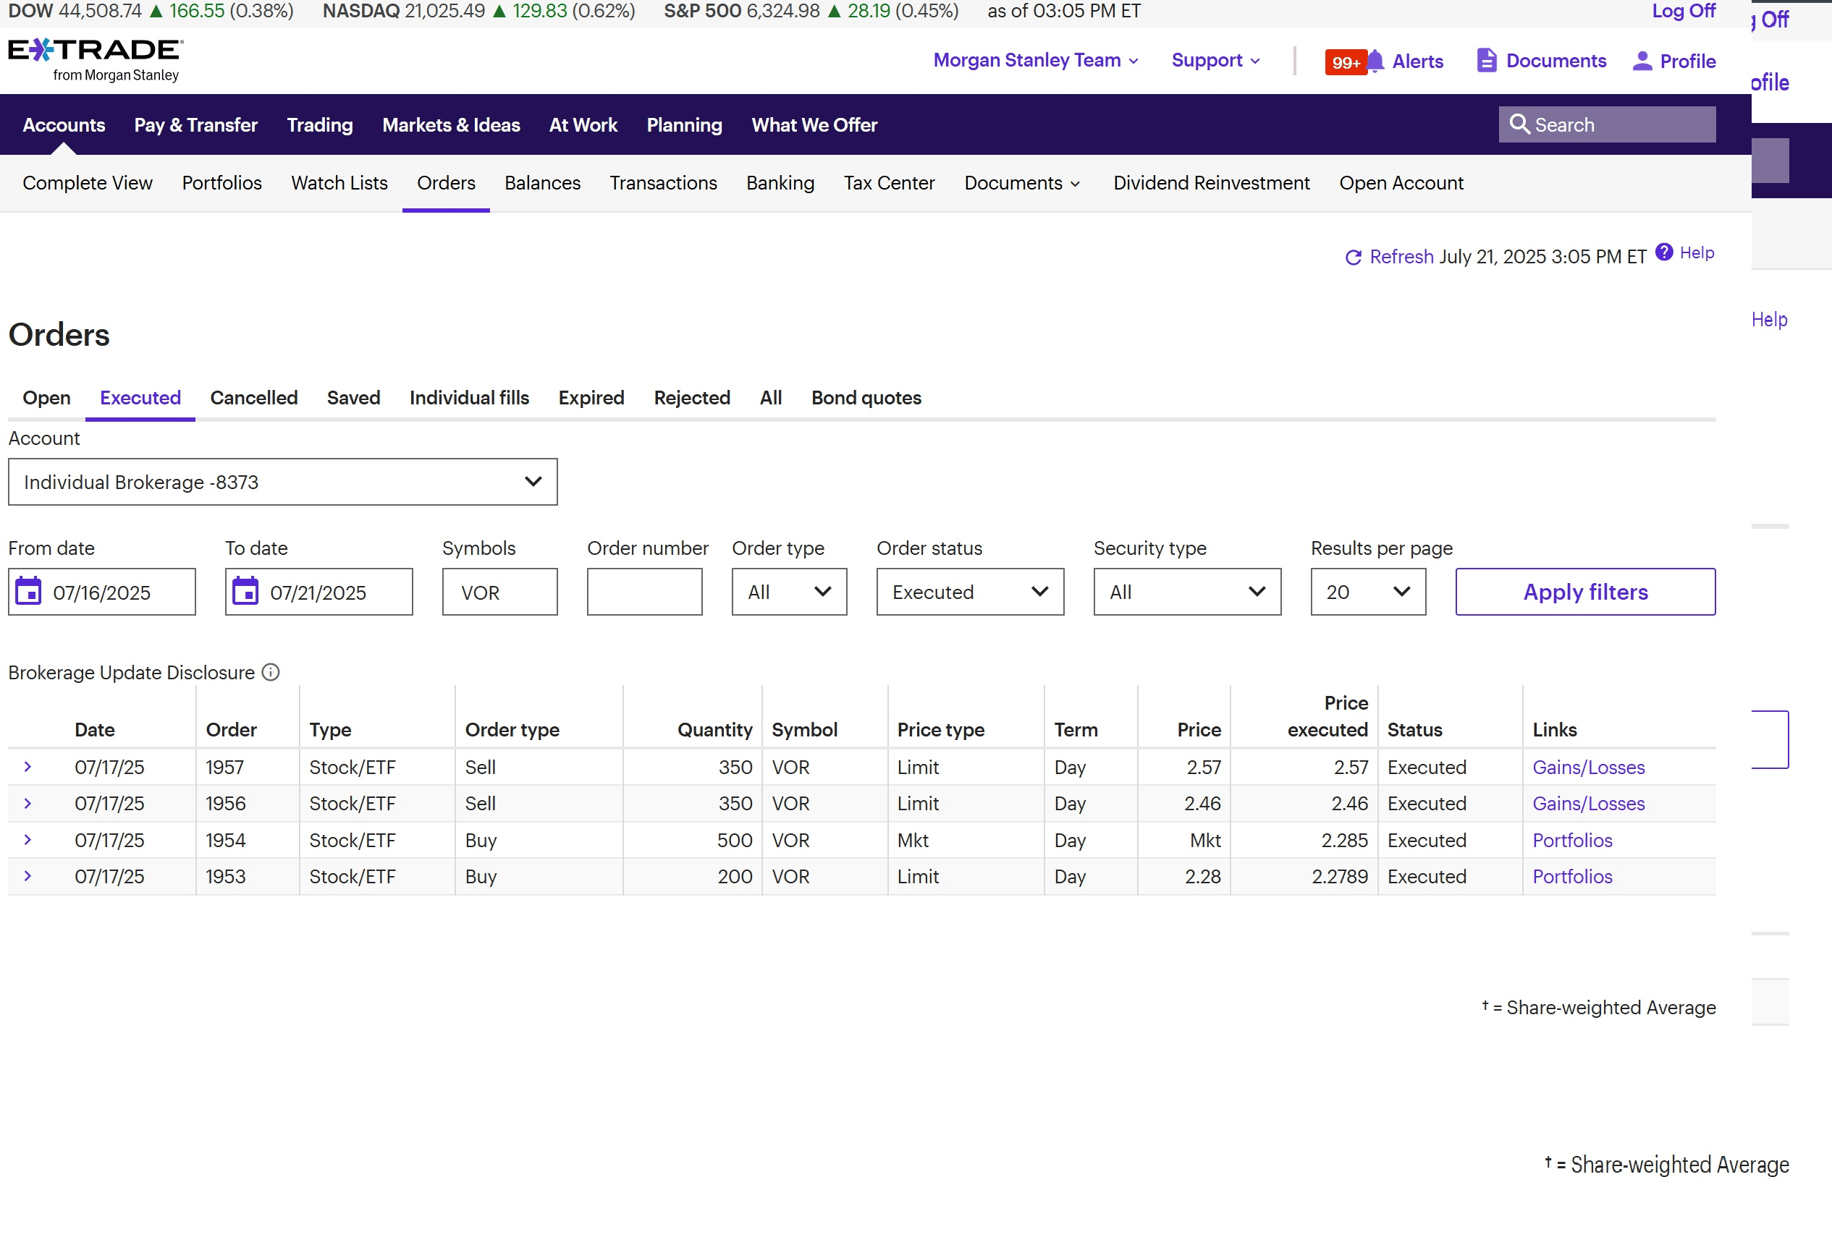
Task: Open the Results per page dropdown
Action: coord(1368,592)
